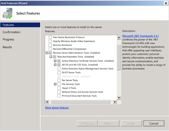Click the Previous button
Screen dimensions: 169x131
click(x=87, y=123)
